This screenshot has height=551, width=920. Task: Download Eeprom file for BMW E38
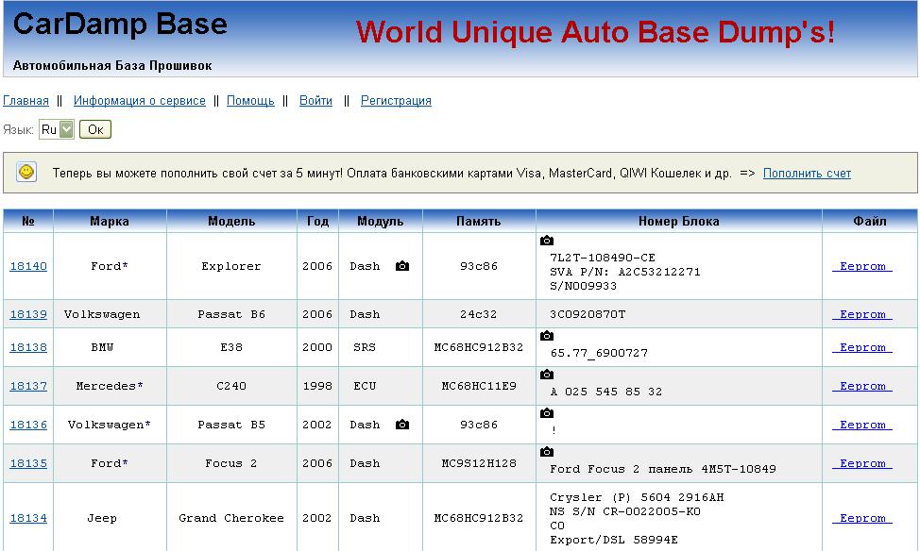click(x=862, y=347)
